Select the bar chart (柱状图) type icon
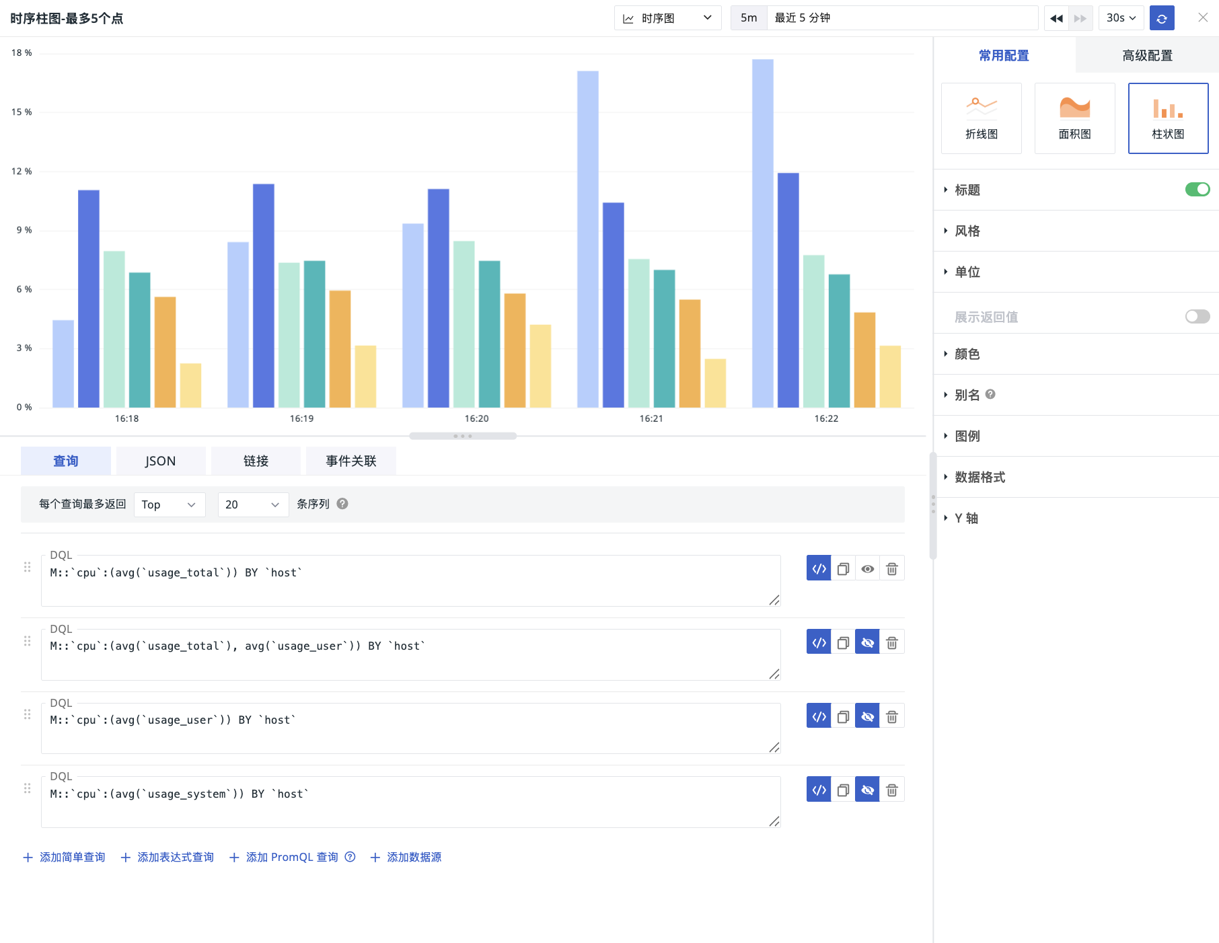 pos(1168,118)
